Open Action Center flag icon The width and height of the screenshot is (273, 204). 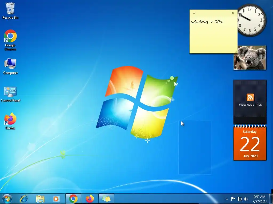(x=233, y=199)
